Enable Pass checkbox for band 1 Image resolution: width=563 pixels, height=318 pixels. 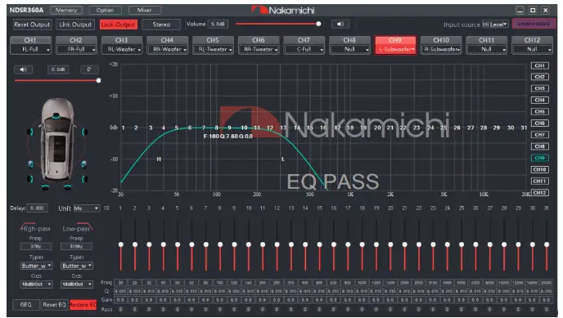tap(120, 309)
